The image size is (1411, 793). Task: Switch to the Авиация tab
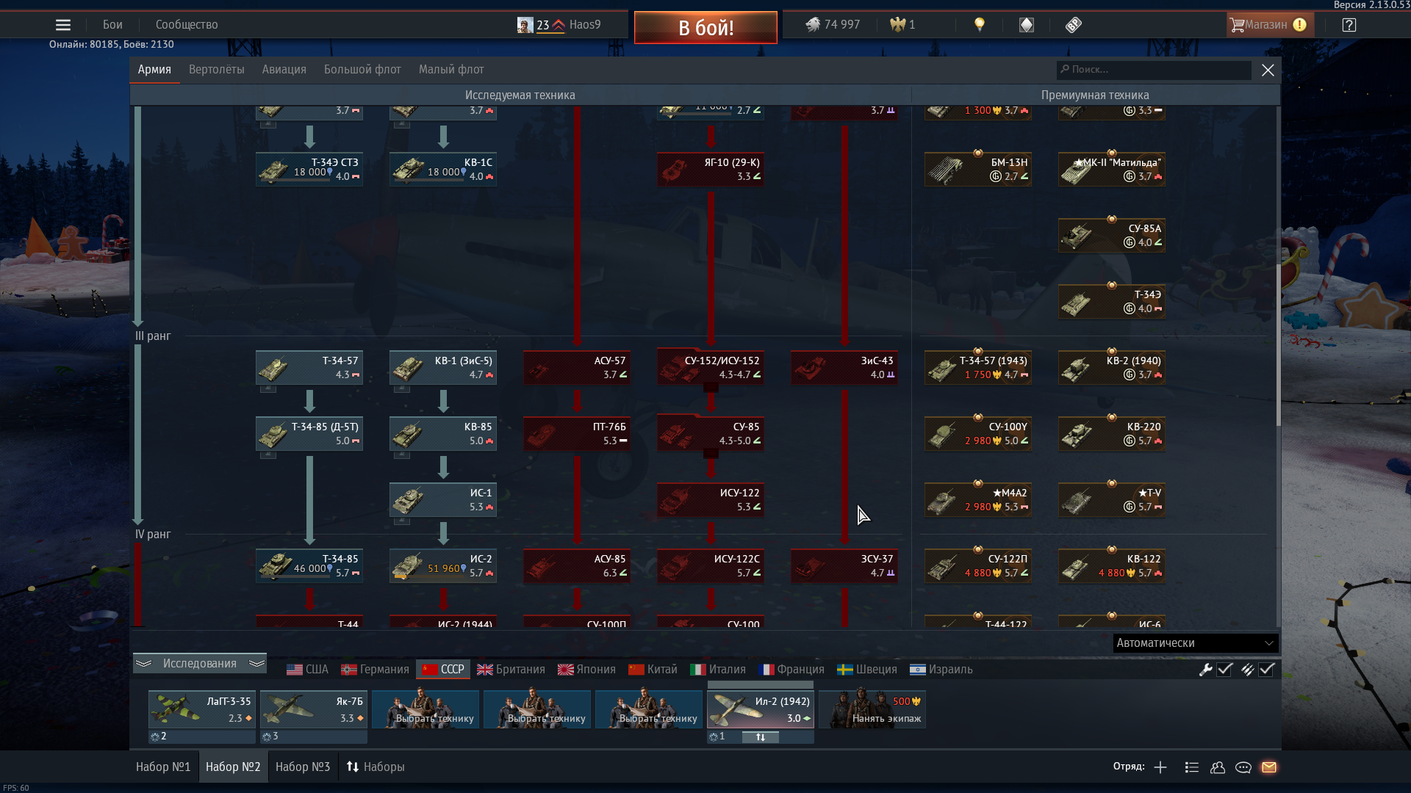(284, 70)
